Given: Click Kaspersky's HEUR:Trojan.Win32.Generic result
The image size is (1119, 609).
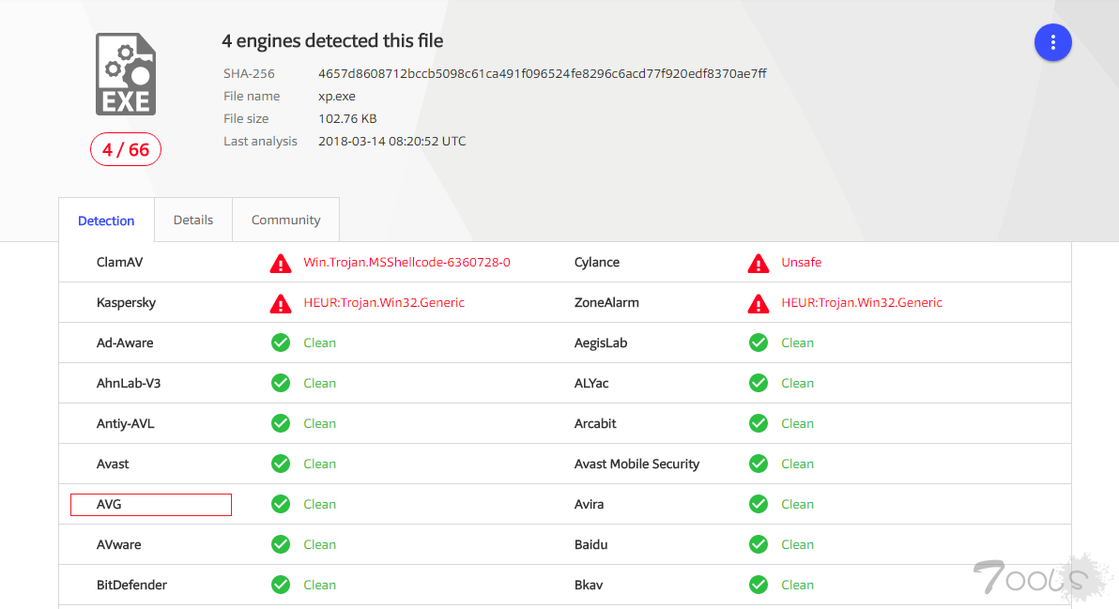Looking at the screenshot, I should [384, 302].
